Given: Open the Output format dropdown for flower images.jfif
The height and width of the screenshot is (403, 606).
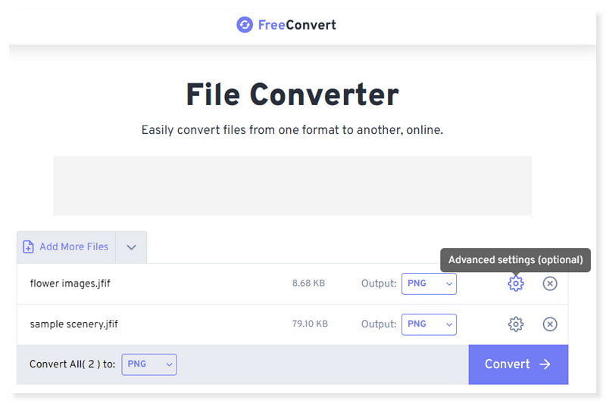Looking at the screenshot, I should (x=429, y=284).
